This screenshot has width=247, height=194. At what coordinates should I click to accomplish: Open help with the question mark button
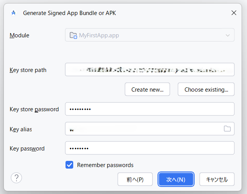coord(17,178)
